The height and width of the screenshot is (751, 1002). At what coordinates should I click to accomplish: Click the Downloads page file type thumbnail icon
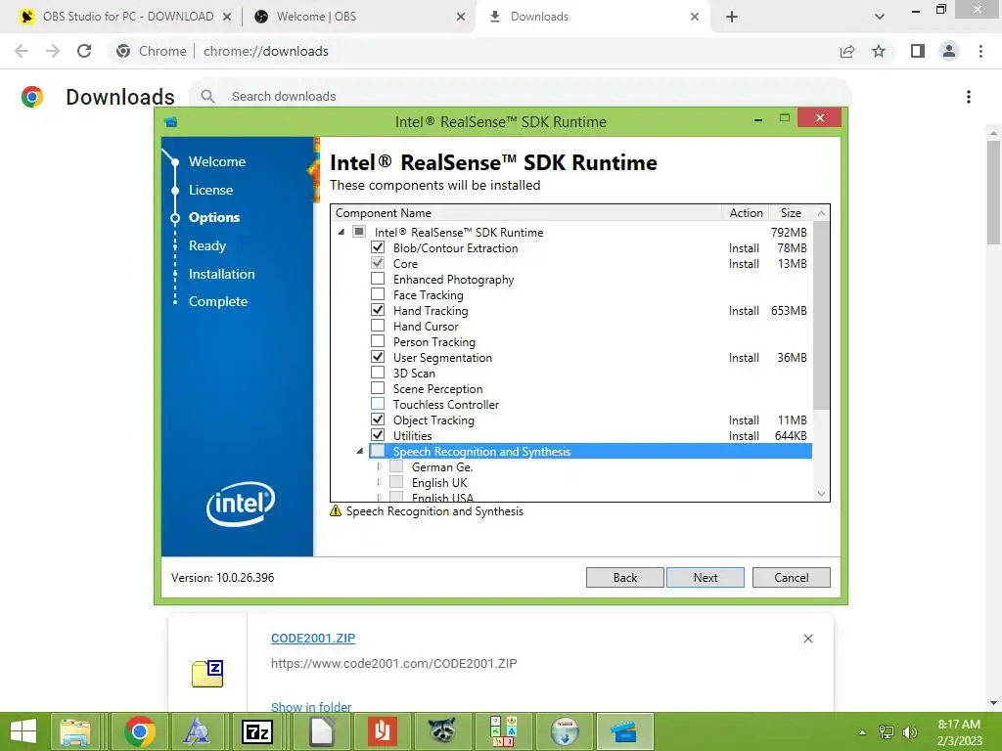click(x=207, y=674)
